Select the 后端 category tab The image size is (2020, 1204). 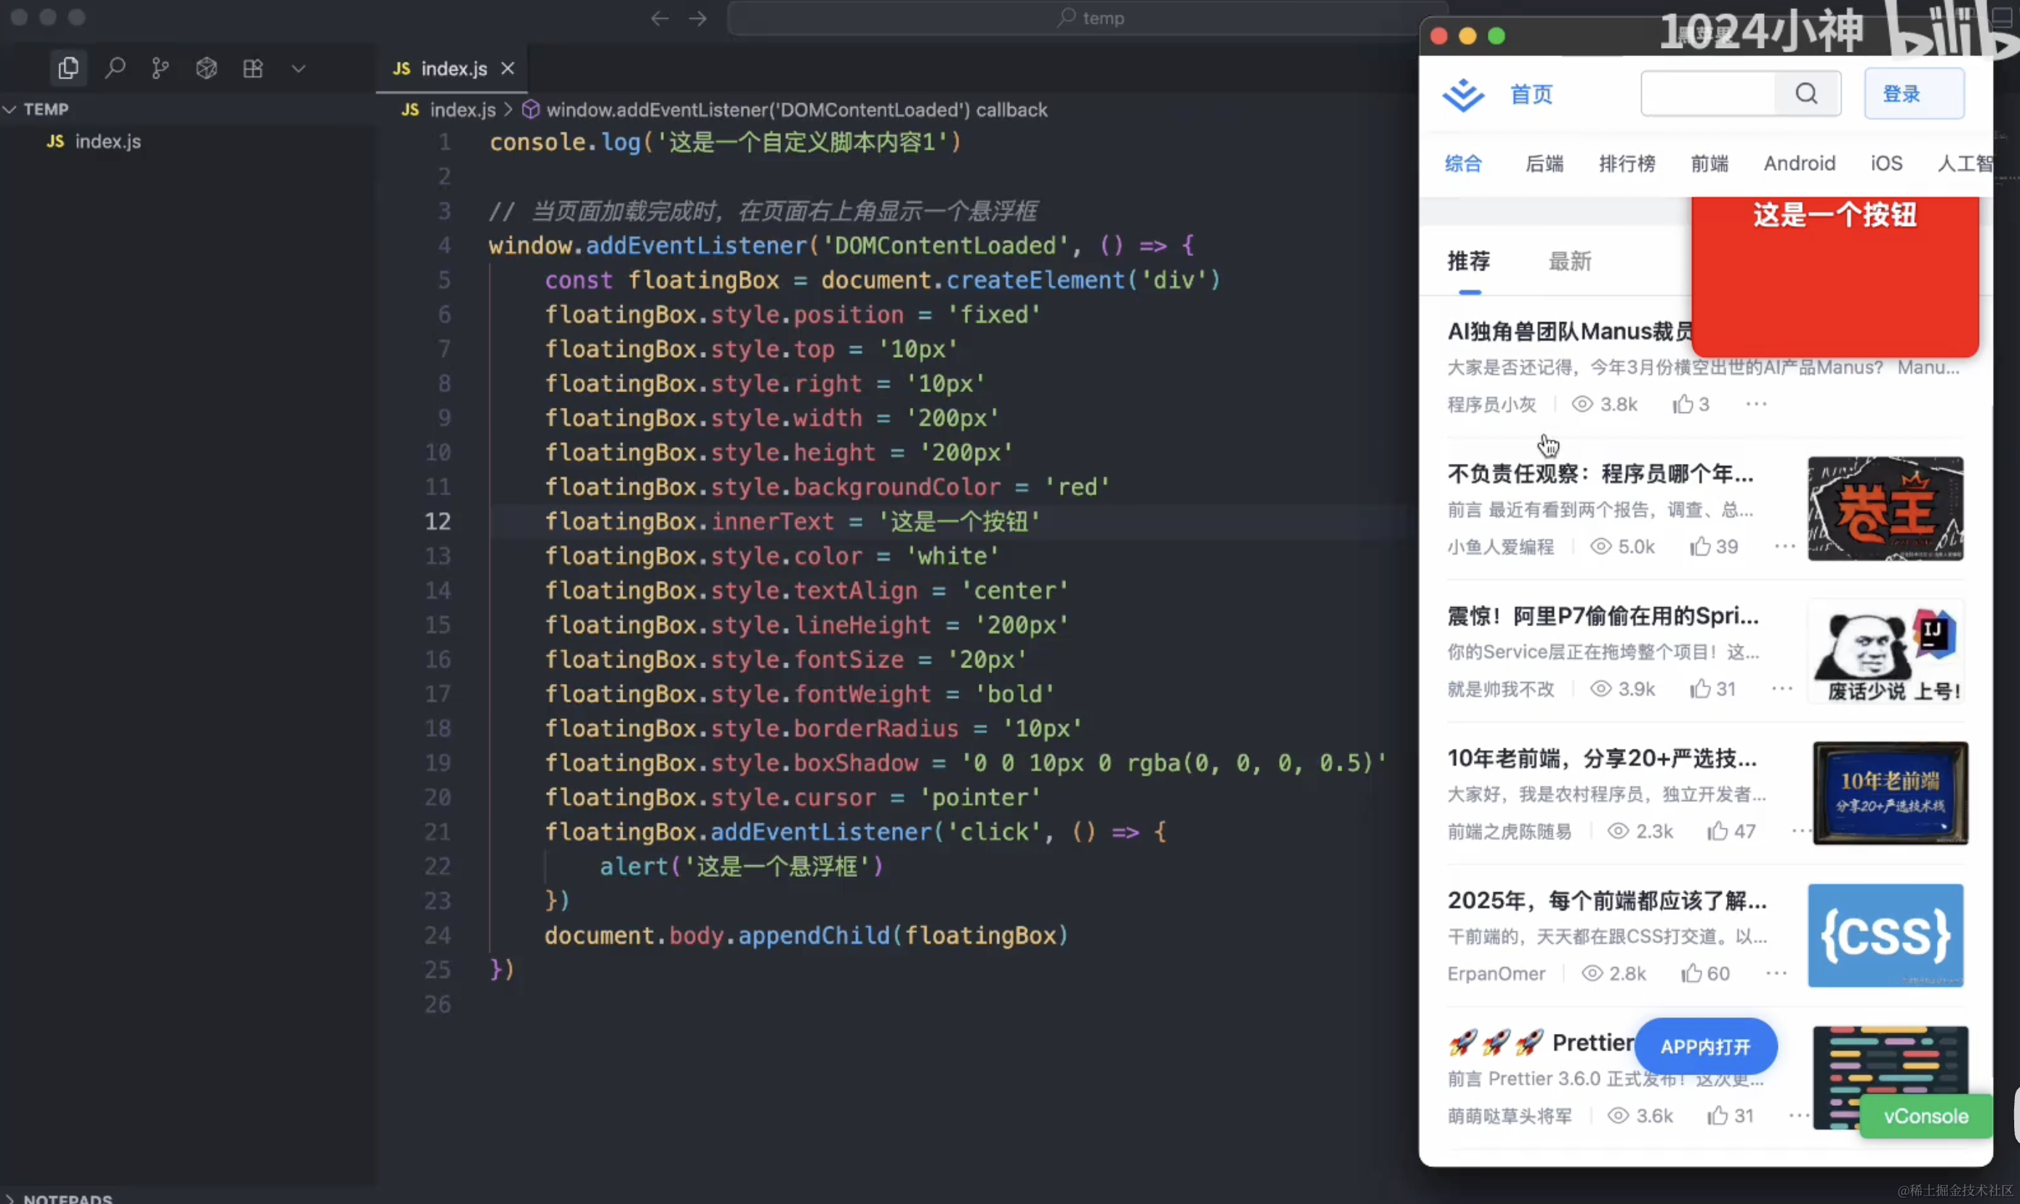point(1544,164)
